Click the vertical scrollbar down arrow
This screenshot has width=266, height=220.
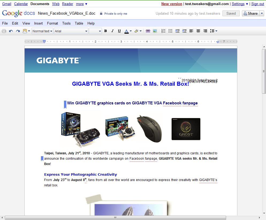click(264, 213)
